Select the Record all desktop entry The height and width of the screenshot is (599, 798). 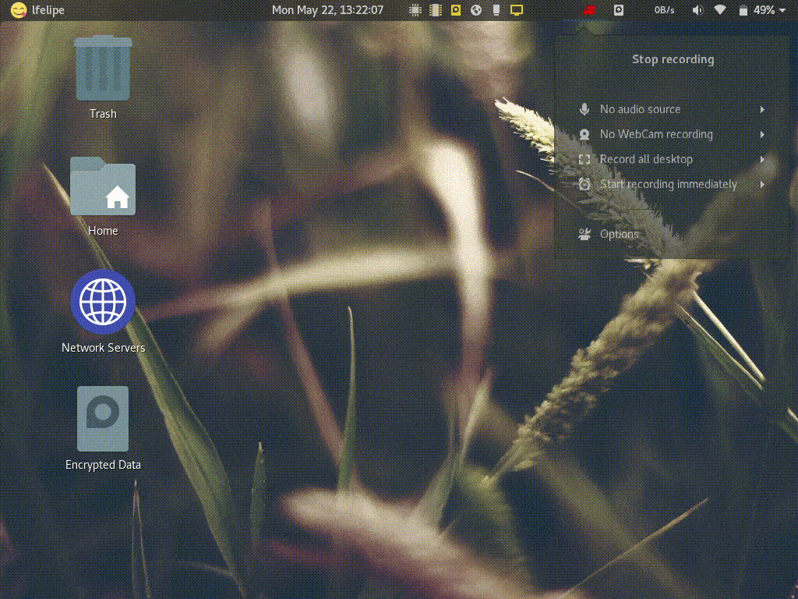point(672,159)
